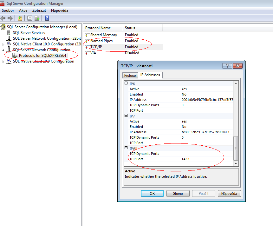This screenshot has height=226, width=273.
Task: Click the property list scrollbar thumb
Action: [x=236, y=148]
